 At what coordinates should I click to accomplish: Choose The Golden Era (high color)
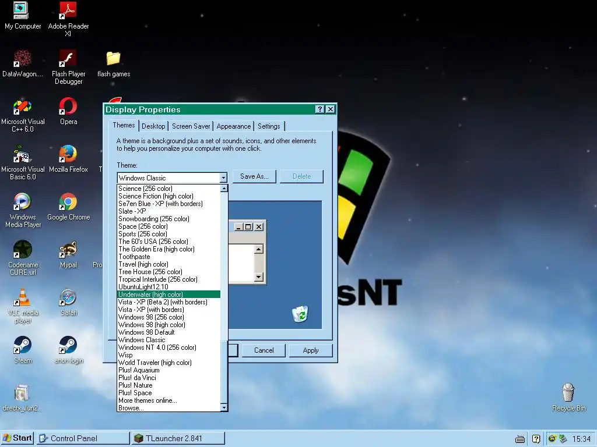pyautogui.click(x=168, y=249)
